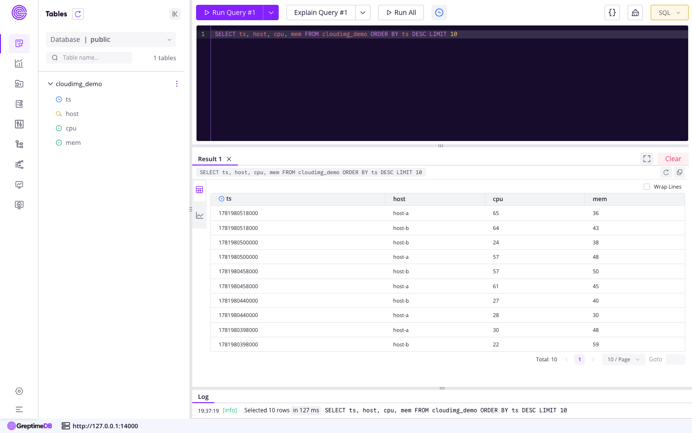Open the Database public selector
The image size is (692, 433).
pyautogui.click(x=111, y=39)
